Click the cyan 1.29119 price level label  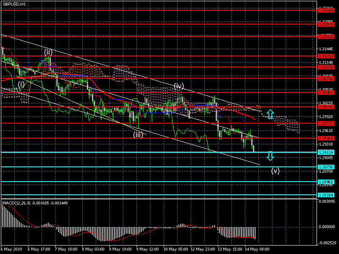click(x=326, y=152)
